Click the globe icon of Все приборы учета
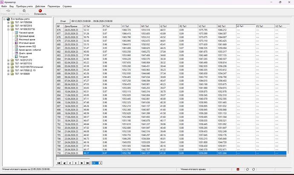The width and height of the screenshot is (294, 175). point(8,19)
